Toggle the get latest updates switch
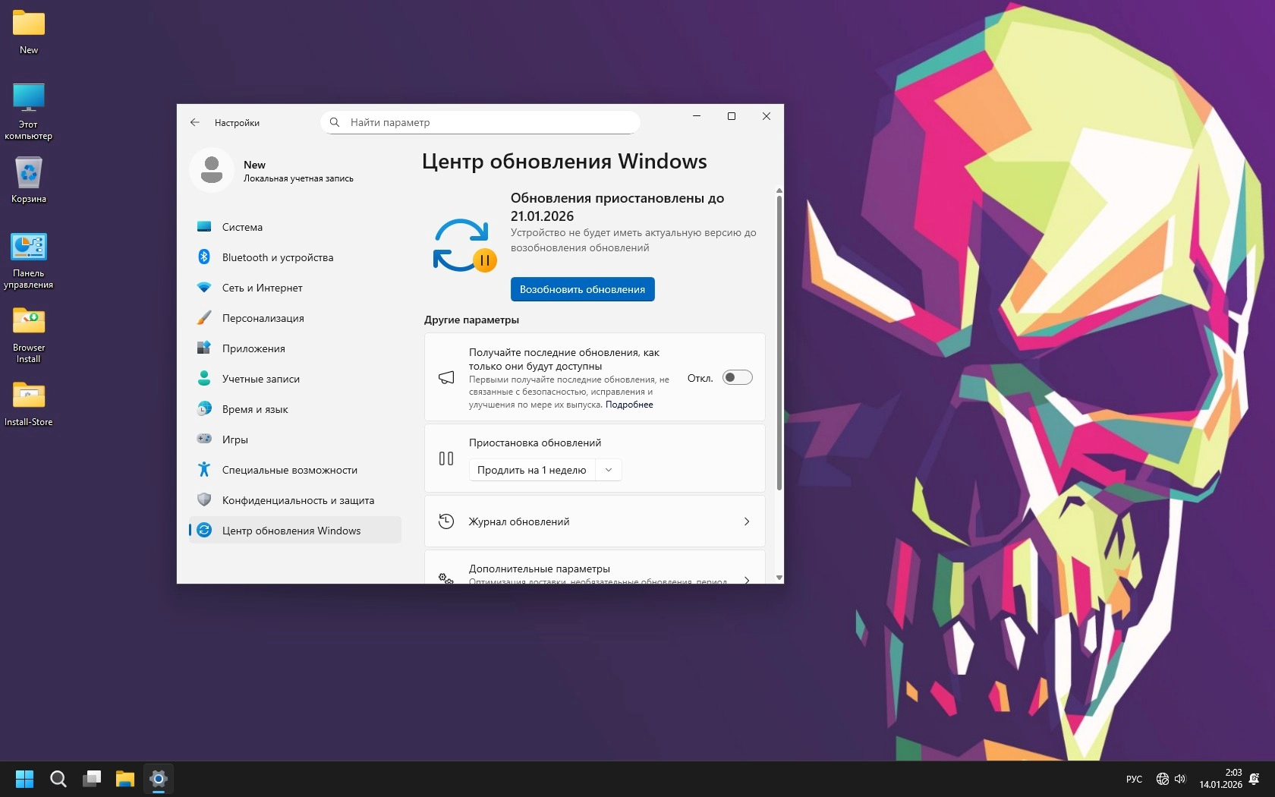The height and width of the screenshot is (797, 1275). [x=737, y=377]
